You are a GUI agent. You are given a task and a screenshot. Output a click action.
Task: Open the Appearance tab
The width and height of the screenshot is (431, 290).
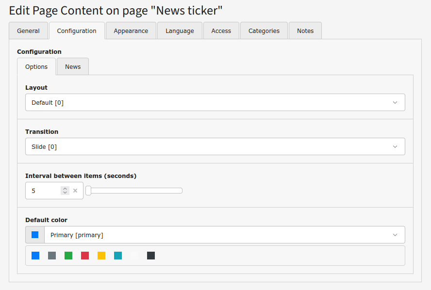[131, 31]
